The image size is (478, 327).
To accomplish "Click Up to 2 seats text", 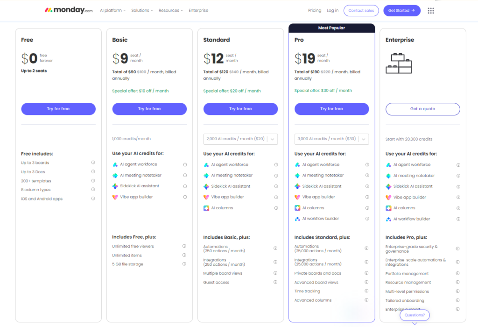I will tap(34, 71).
